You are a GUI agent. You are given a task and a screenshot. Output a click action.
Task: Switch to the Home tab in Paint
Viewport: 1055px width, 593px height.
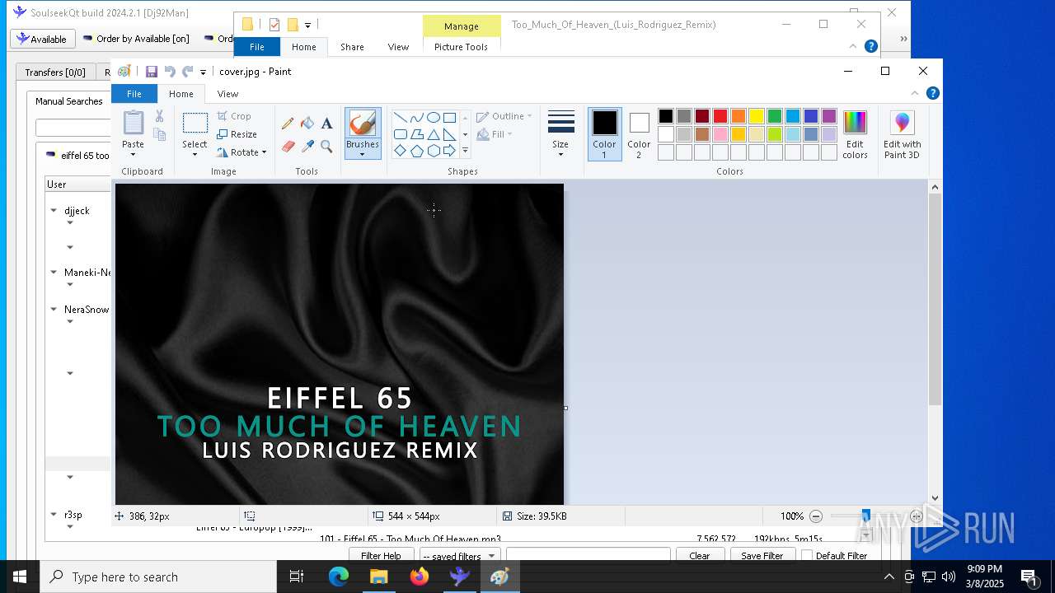pos(181,94)
